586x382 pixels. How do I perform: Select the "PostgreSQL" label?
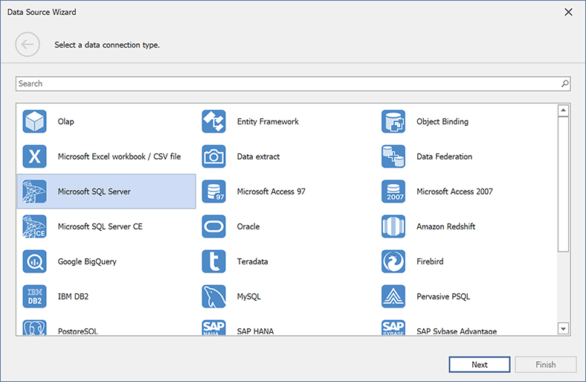click(77, 331)
